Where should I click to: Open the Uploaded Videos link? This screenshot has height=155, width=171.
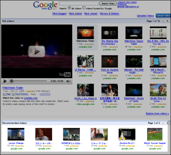[145, 16]
